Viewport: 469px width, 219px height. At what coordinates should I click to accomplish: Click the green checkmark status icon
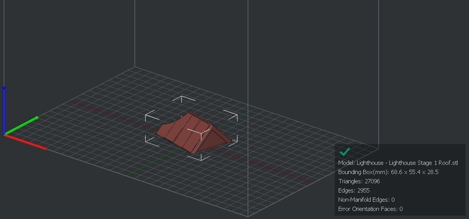click(345, 152)
